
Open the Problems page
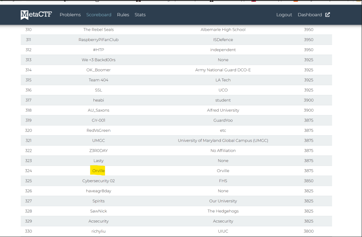point(70,15)
